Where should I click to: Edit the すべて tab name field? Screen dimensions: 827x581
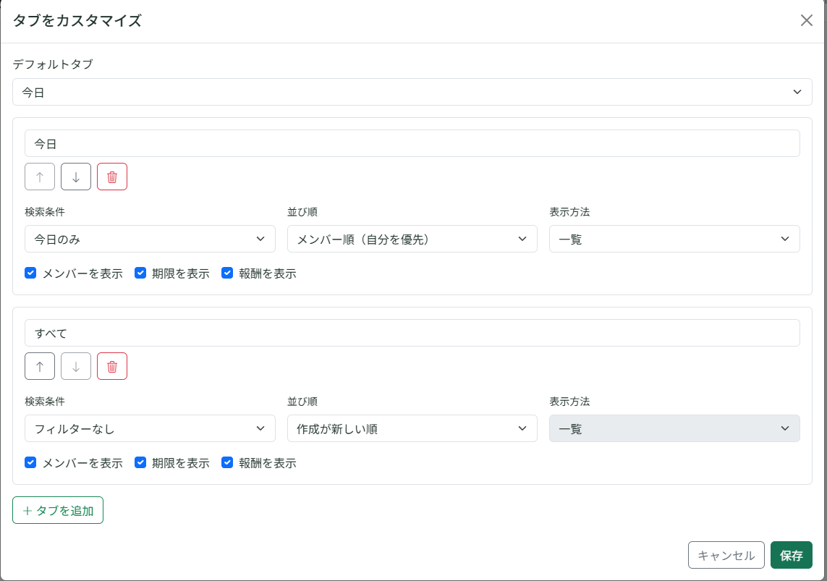pyautogui.click(x=412, y=333)
